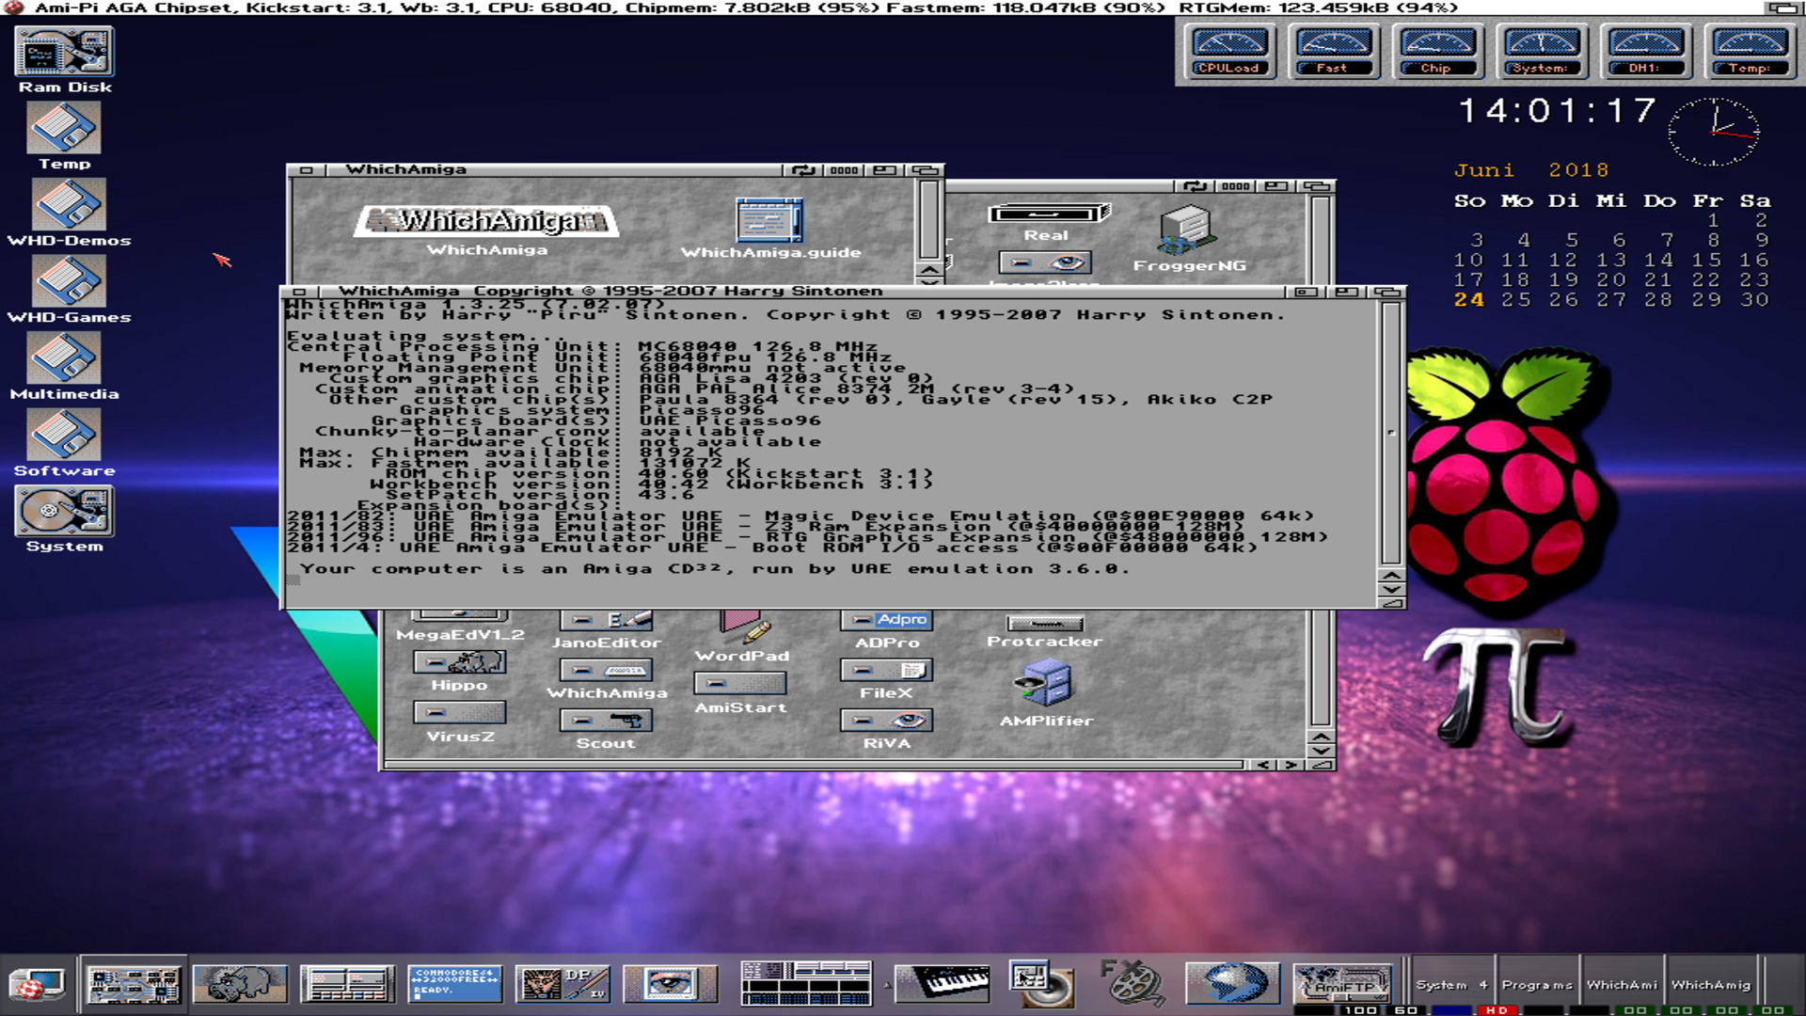Open the WHD-Games disk icon
Screen dimensions: 1806x1016
click(x=68, y=282)
